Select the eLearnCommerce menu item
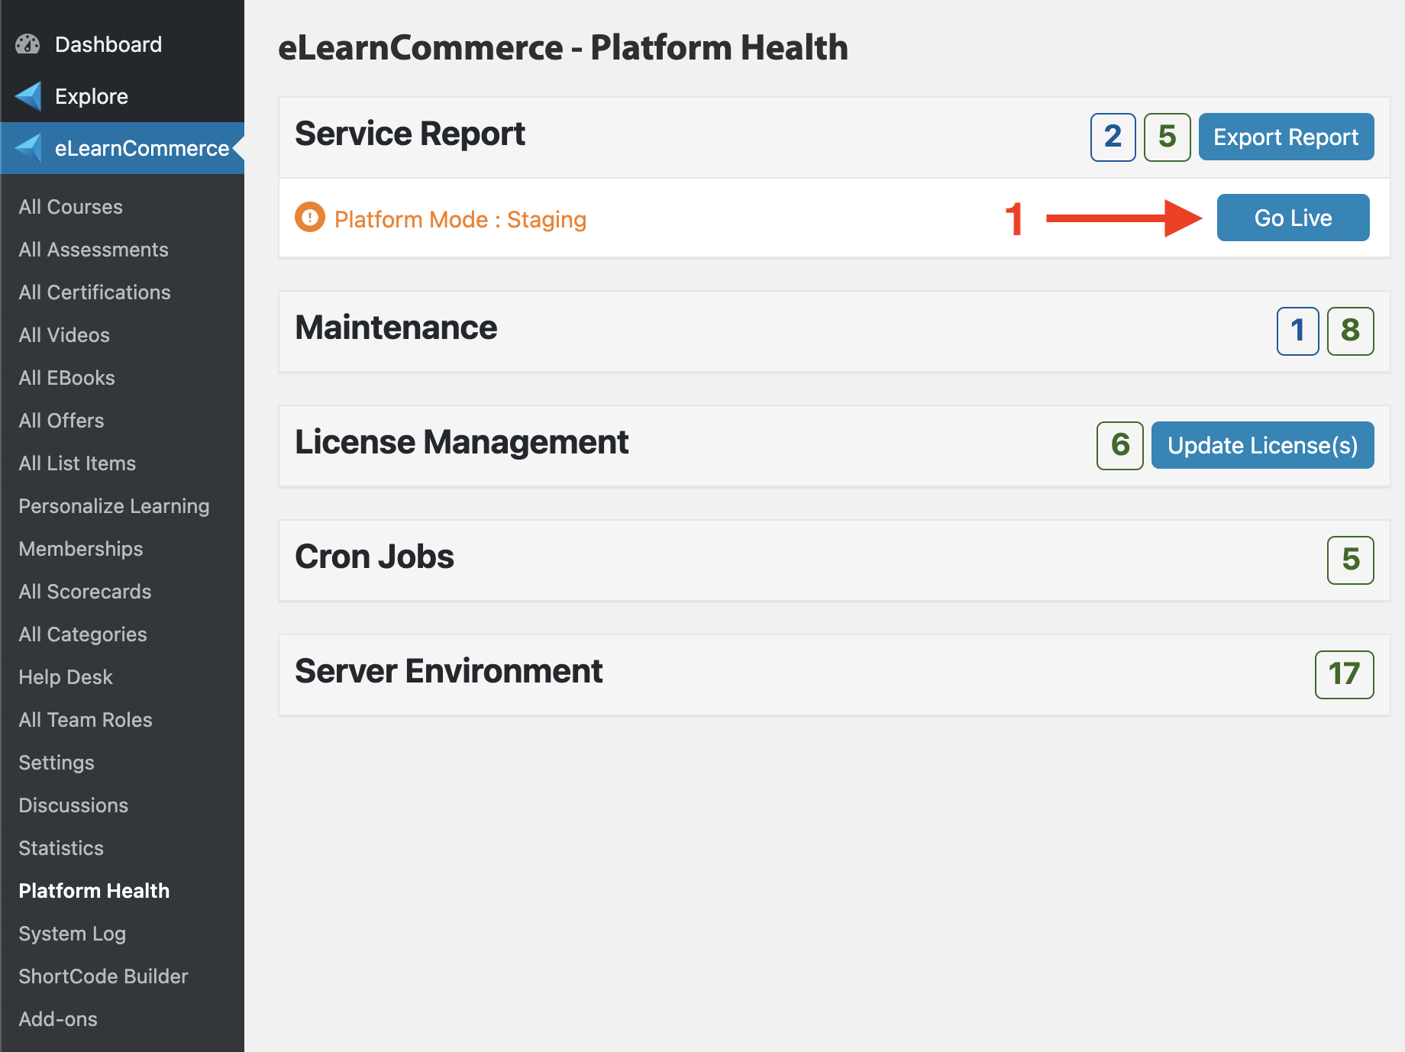Viewport: 1405px width, 1052px height. click(122, 148)
